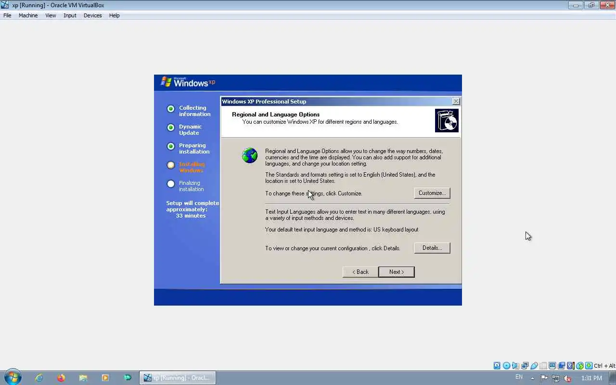Image resolution: width=616 pixels, height=385 pixels.
Task: Click the Dynamic Update step
Action: [191, 129]
